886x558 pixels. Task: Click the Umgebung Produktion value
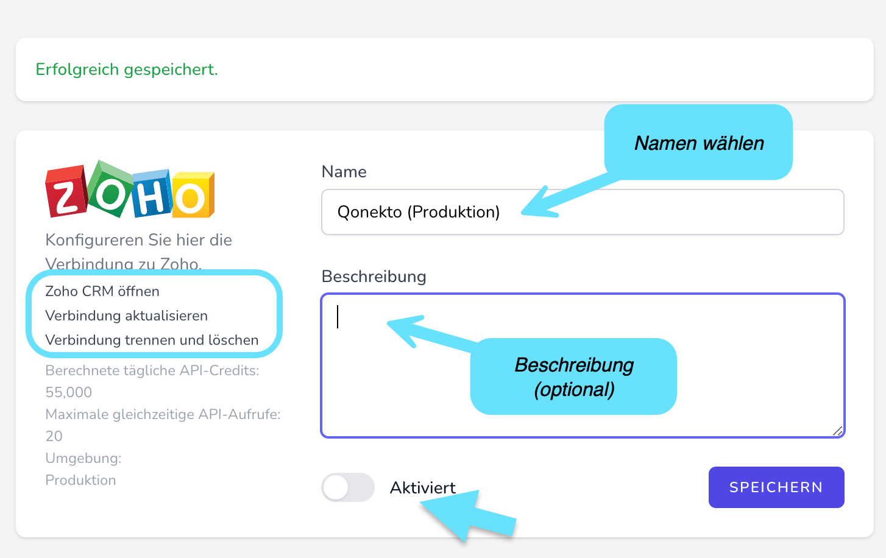click(80, 480)
